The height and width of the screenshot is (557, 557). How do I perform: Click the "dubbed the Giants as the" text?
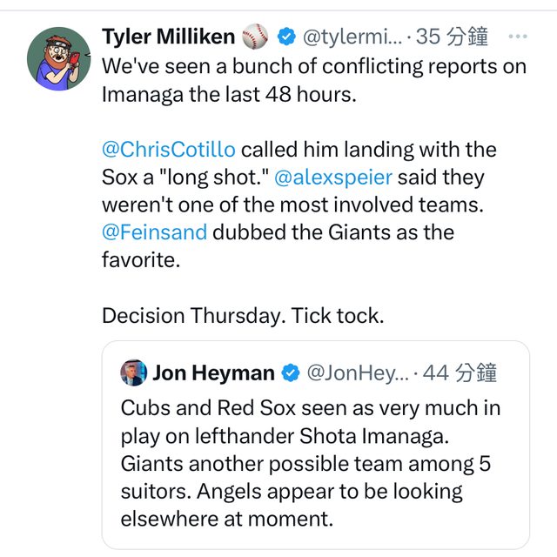333,232
